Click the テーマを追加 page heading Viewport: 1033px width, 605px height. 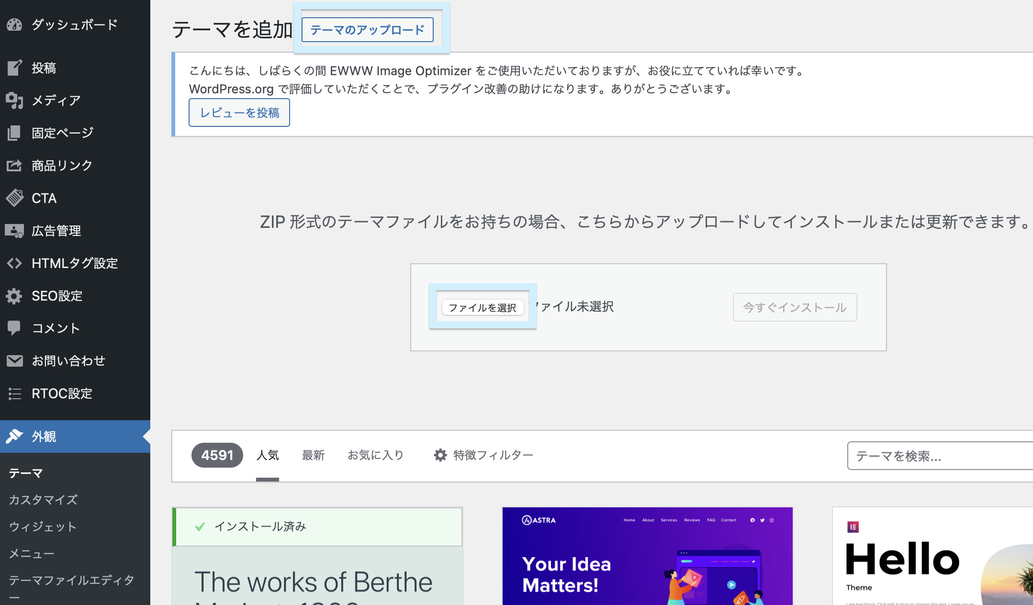tap(232, 30)
